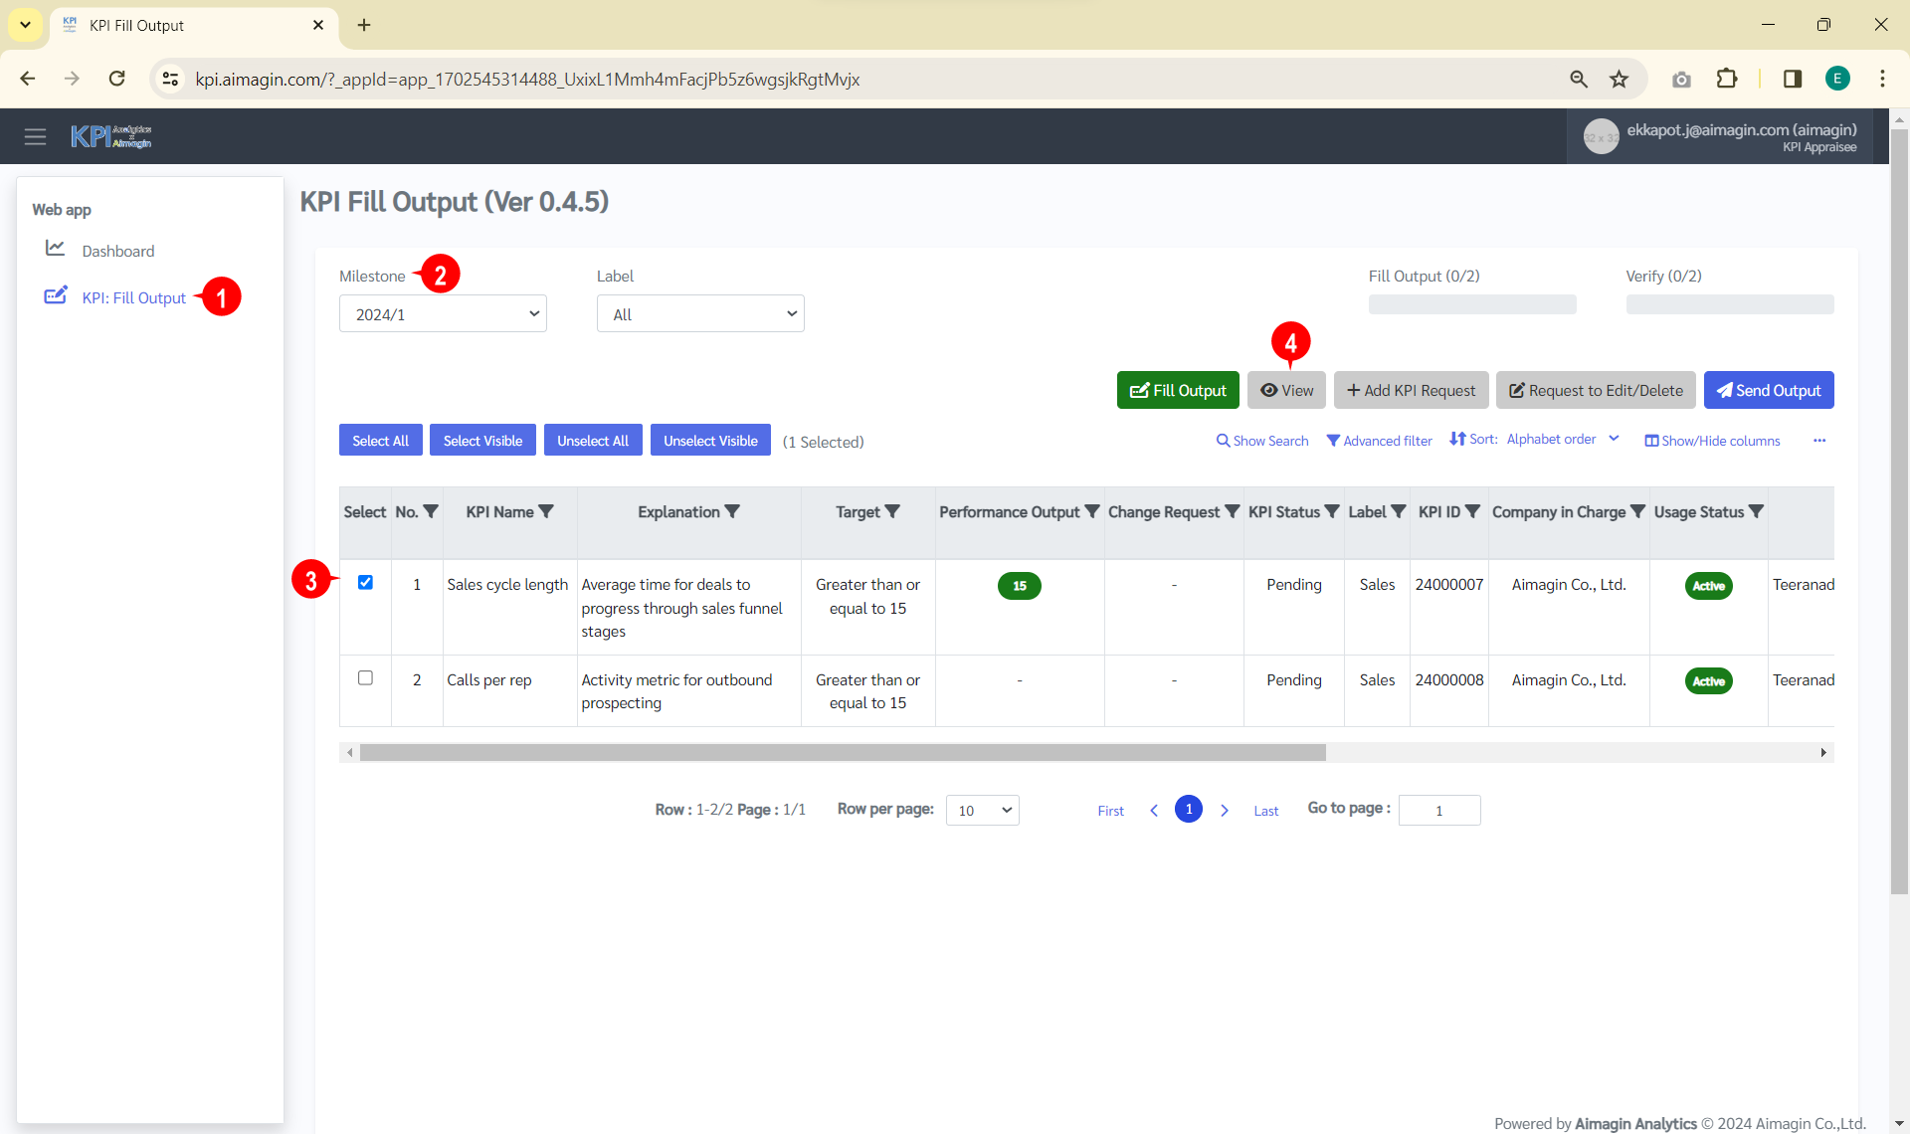The width and height of the screenshot is (1910, 1134).
Task: Uncheck the Sales cycle length row checkbox
Action: (x=365, y=583)
